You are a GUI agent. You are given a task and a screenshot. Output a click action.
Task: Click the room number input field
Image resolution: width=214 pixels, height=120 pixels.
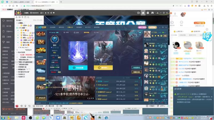click(x=130, y=78)
